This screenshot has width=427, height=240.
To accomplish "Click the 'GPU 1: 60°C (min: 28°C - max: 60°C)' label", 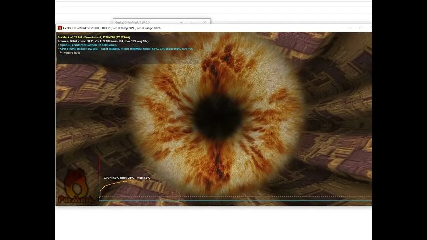I will (127, 178).
